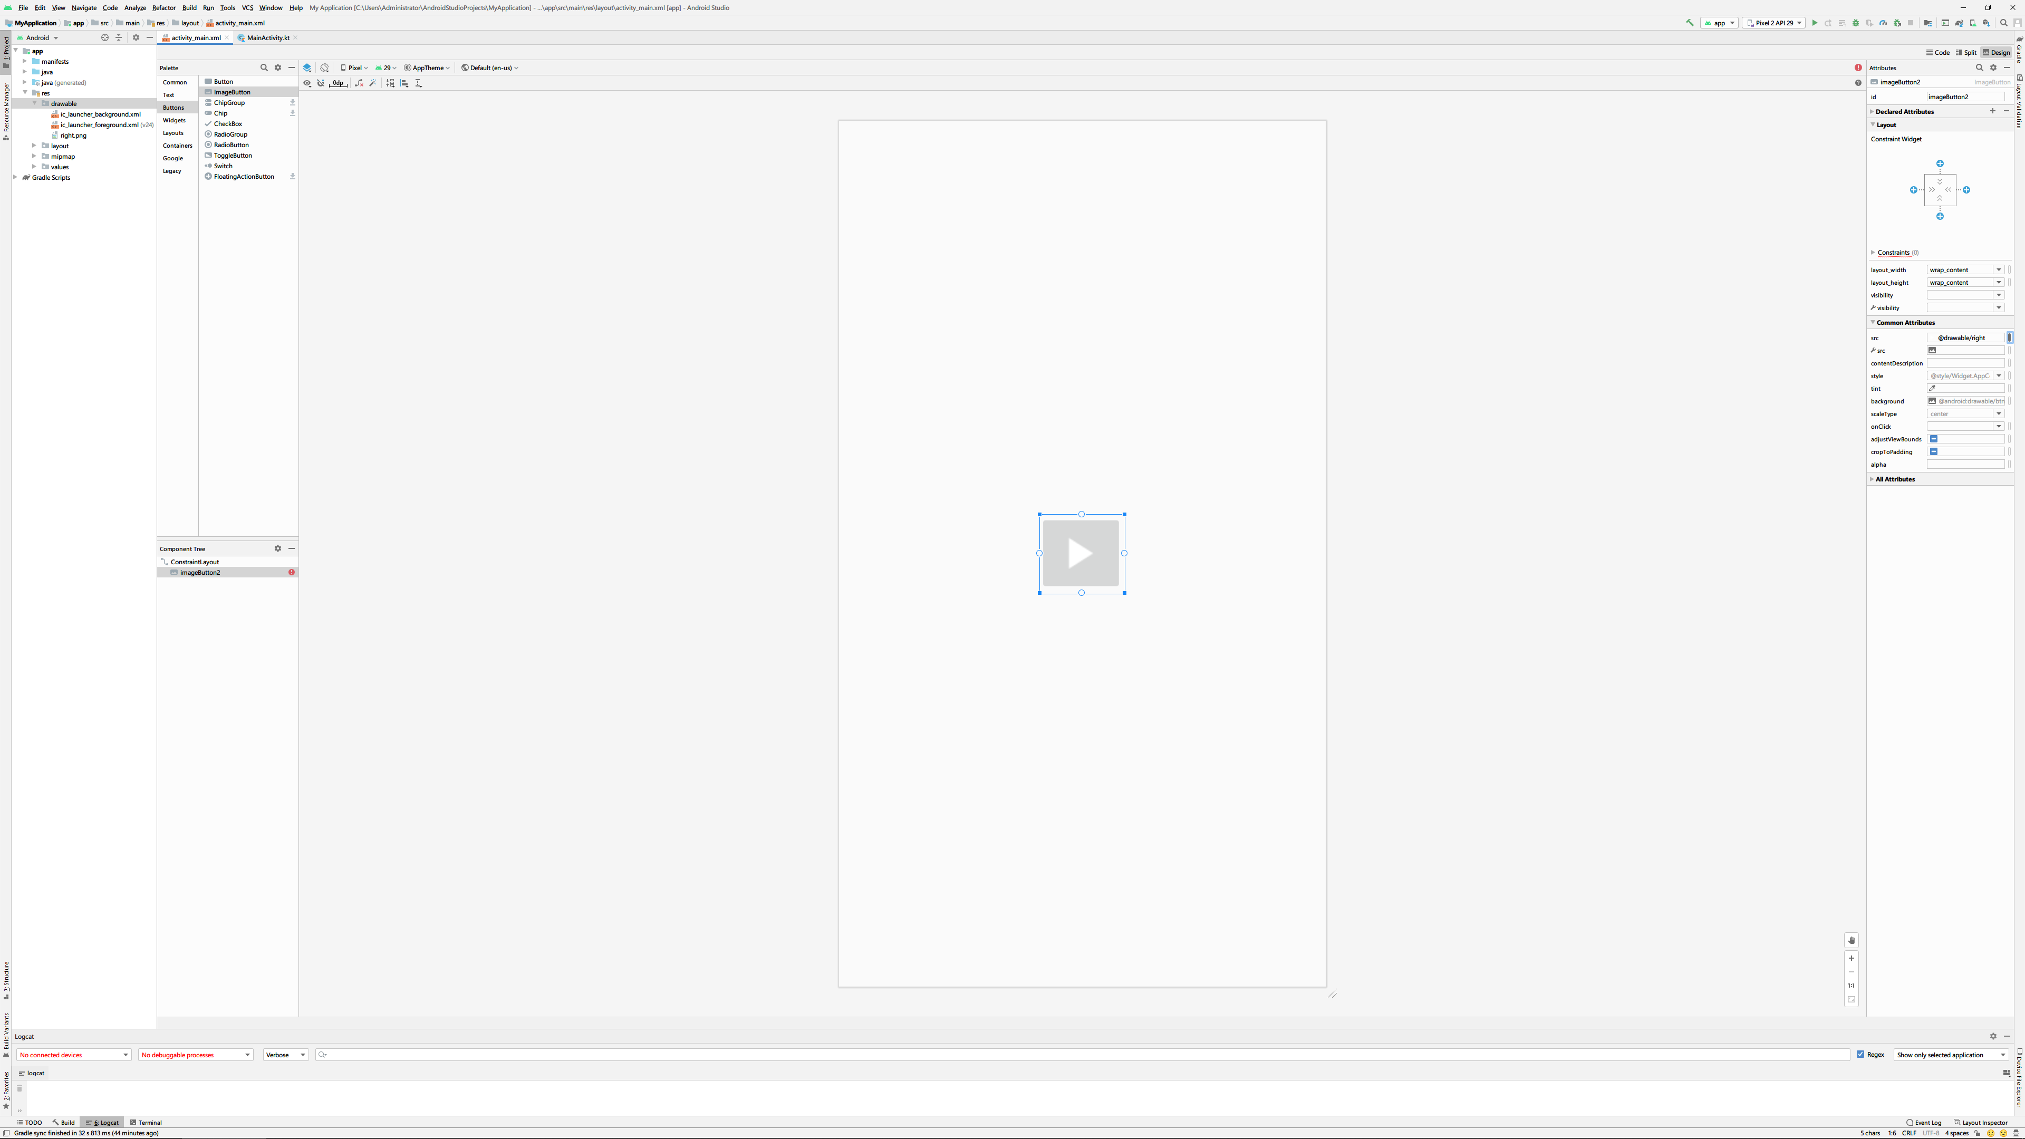Screen dimensions: 2025x1139
Task: Click the Infer Constraints magic wand
Action: [373, 83]
